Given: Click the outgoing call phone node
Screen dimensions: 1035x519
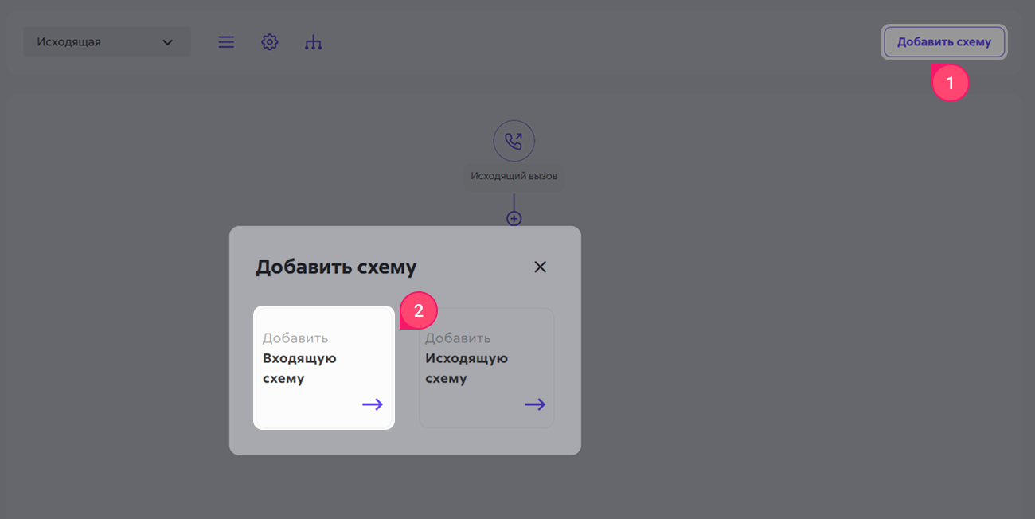Looking at the screenshot, I should point(514,142).
